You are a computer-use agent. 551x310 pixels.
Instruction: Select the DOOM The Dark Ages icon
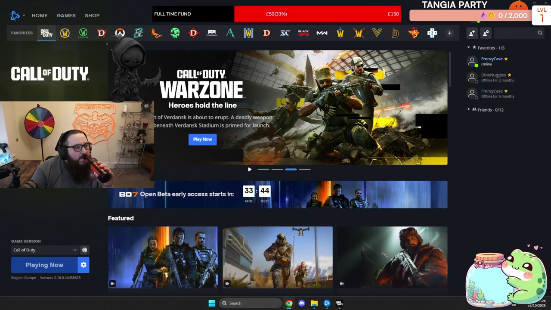pos(212,33)
